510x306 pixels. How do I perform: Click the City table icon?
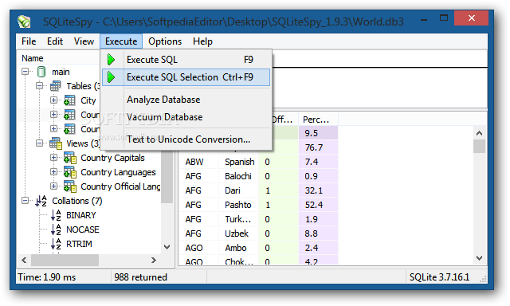click(x=69, y=100)
